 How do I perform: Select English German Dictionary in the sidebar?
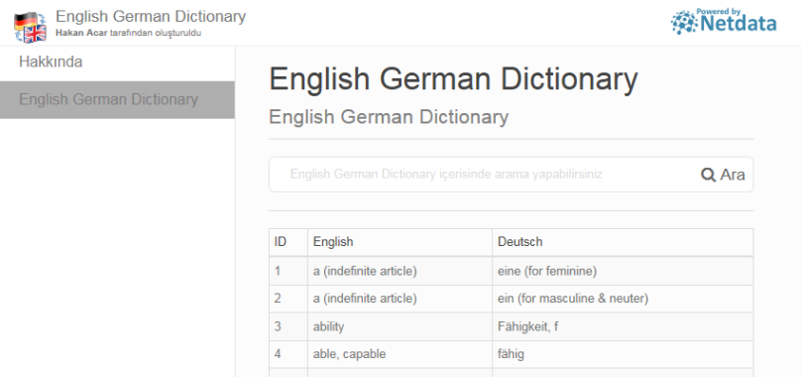pos(118,100)
